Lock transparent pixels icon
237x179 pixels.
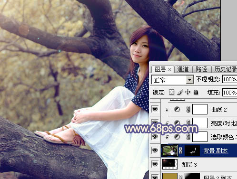[x=171, y=92]
